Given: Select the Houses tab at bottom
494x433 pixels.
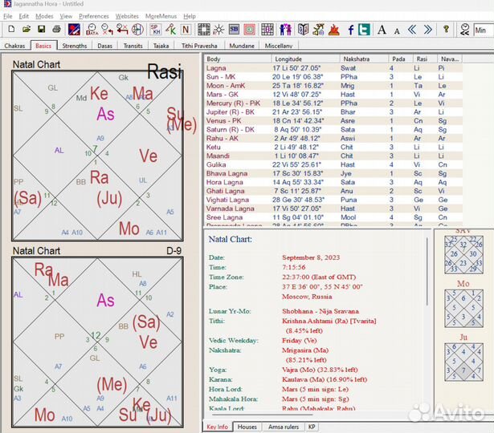Looking at the screenshot, I should click(247, 427).
